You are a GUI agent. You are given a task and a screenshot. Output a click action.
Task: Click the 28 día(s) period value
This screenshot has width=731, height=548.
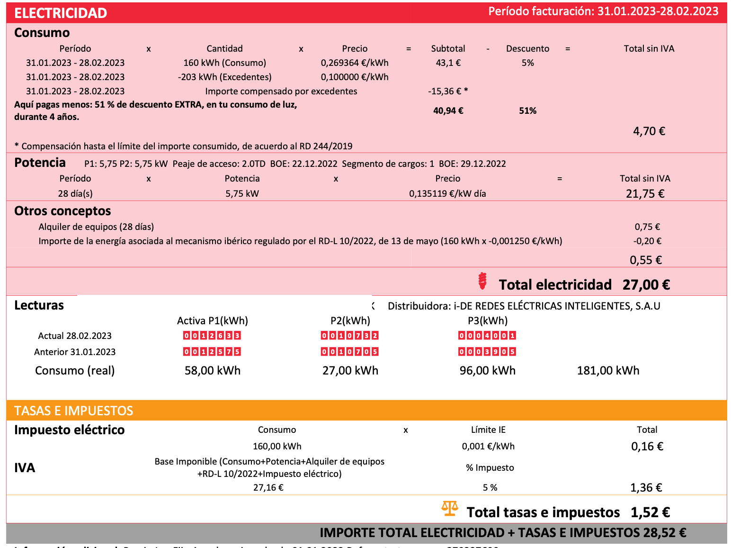75,193
